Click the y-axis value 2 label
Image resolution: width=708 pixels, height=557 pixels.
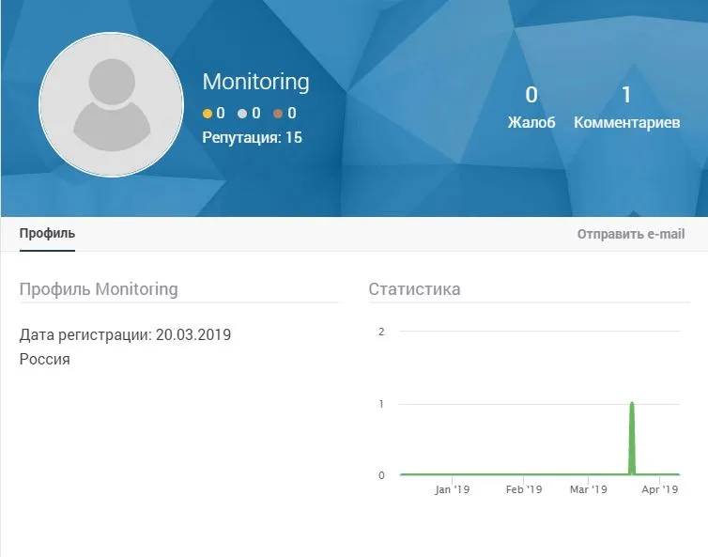coord(381,332)
